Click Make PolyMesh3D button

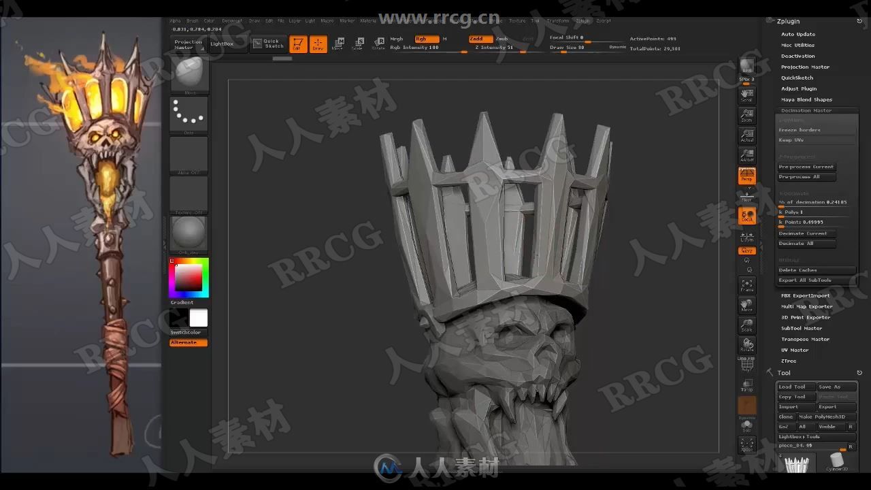coord(826,416)
